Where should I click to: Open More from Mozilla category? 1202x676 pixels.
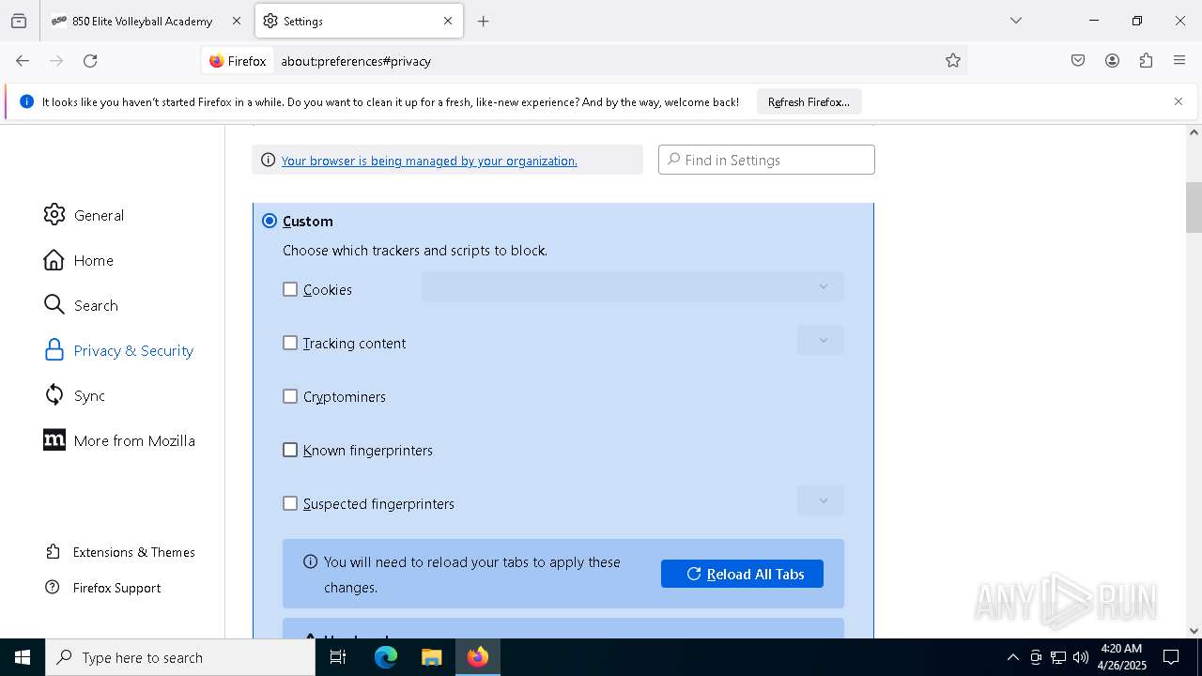coord(119,440)
